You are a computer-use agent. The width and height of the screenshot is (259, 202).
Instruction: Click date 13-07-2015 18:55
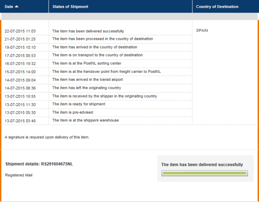20,96
